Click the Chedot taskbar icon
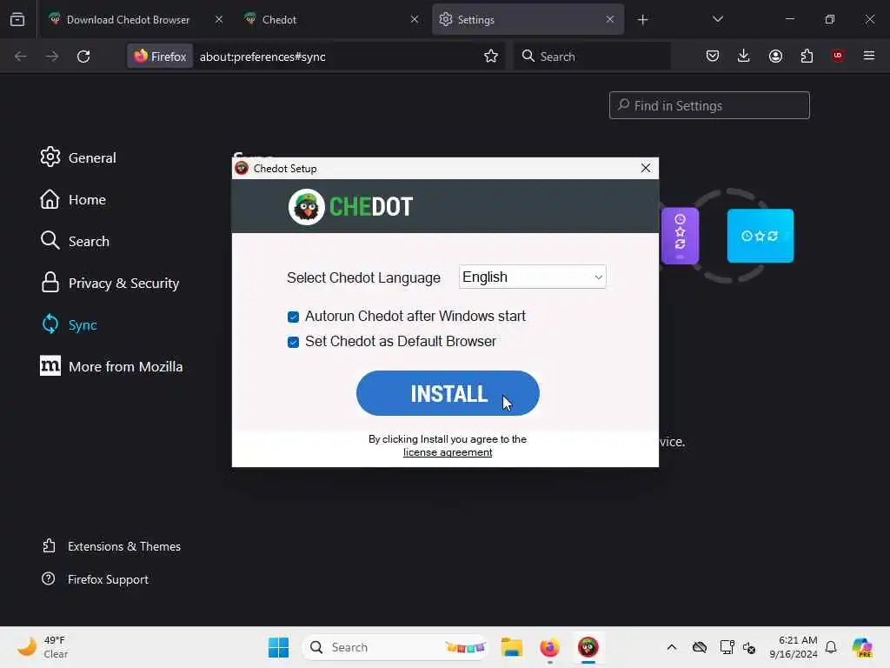890x668 pixels. tap(588, 647)
